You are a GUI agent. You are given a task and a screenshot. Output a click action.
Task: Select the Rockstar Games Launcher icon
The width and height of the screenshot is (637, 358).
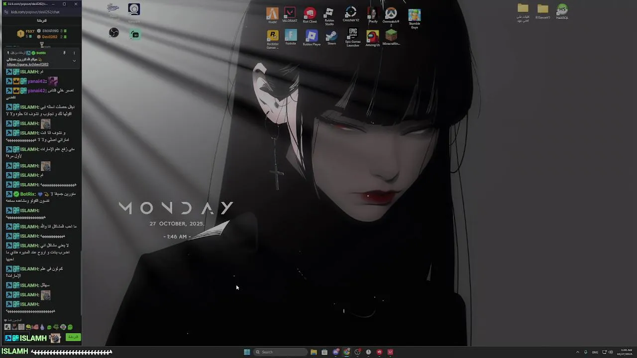click(273, 39)
